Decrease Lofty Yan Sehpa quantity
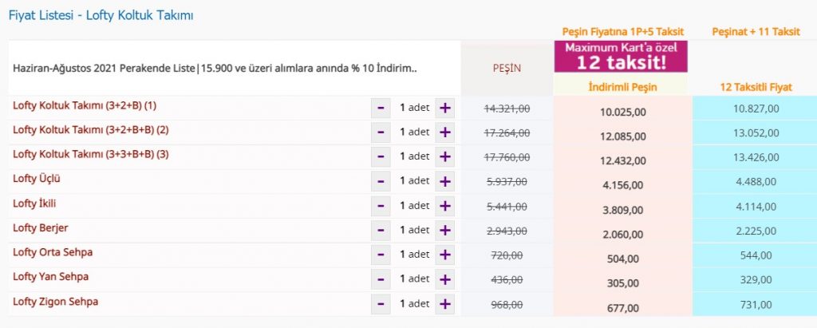The height and width of the screenshot is (328, 817). coord(381,279)
